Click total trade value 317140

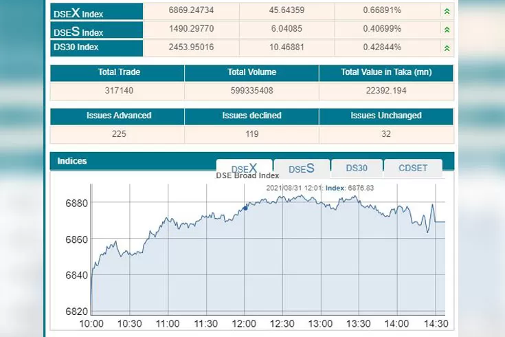(119, 91)
